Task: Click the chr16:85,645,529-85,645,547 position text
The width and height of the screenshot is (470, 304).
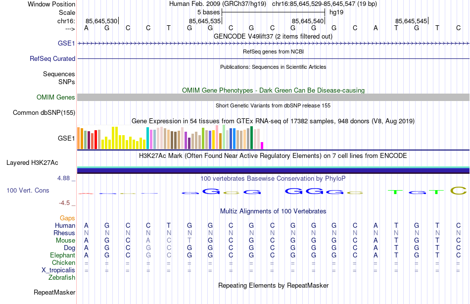Action: tap(325, 4)
